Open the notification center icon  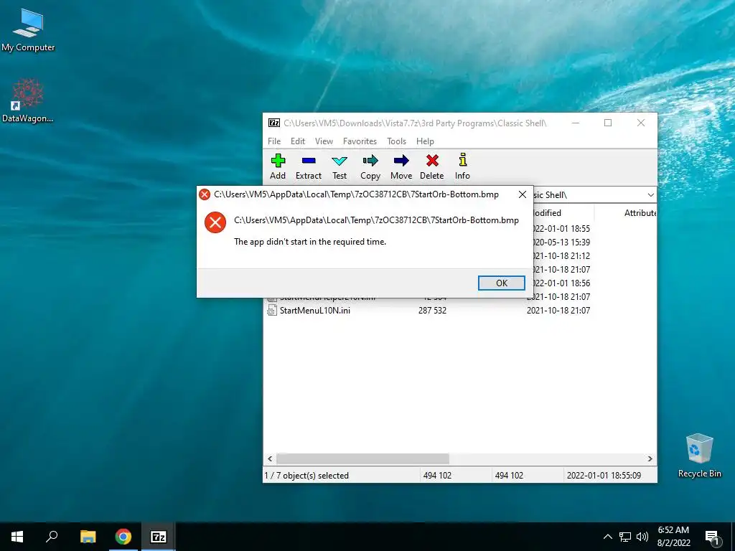pos(712,537)
